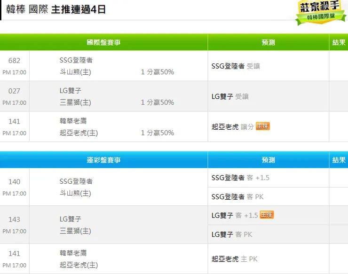Screen dimensions: 348x274
Task: Select game number 141 in 運彩盤 table
Action: [x=14, y=253]
